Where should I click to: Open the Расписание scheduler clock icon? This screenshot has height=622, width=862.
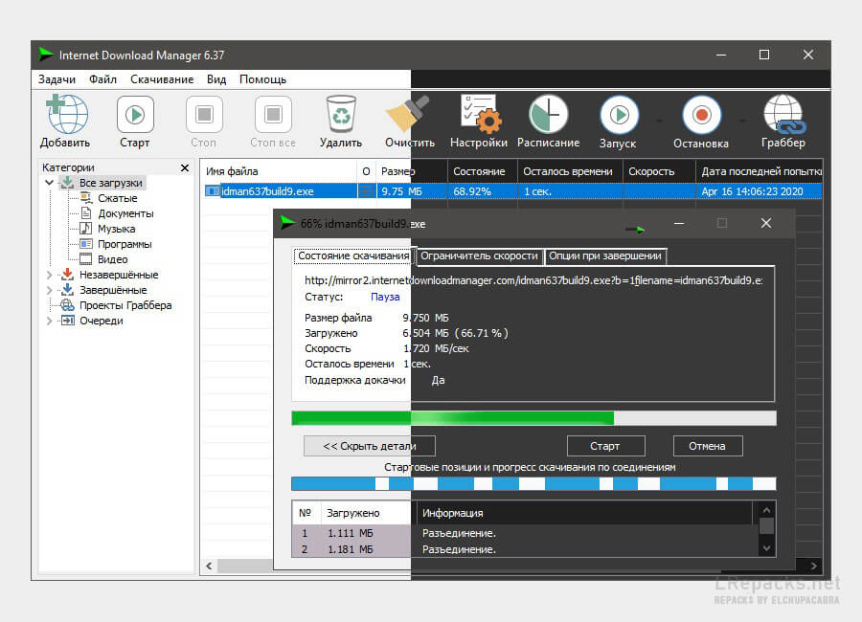tap(548, 116)
